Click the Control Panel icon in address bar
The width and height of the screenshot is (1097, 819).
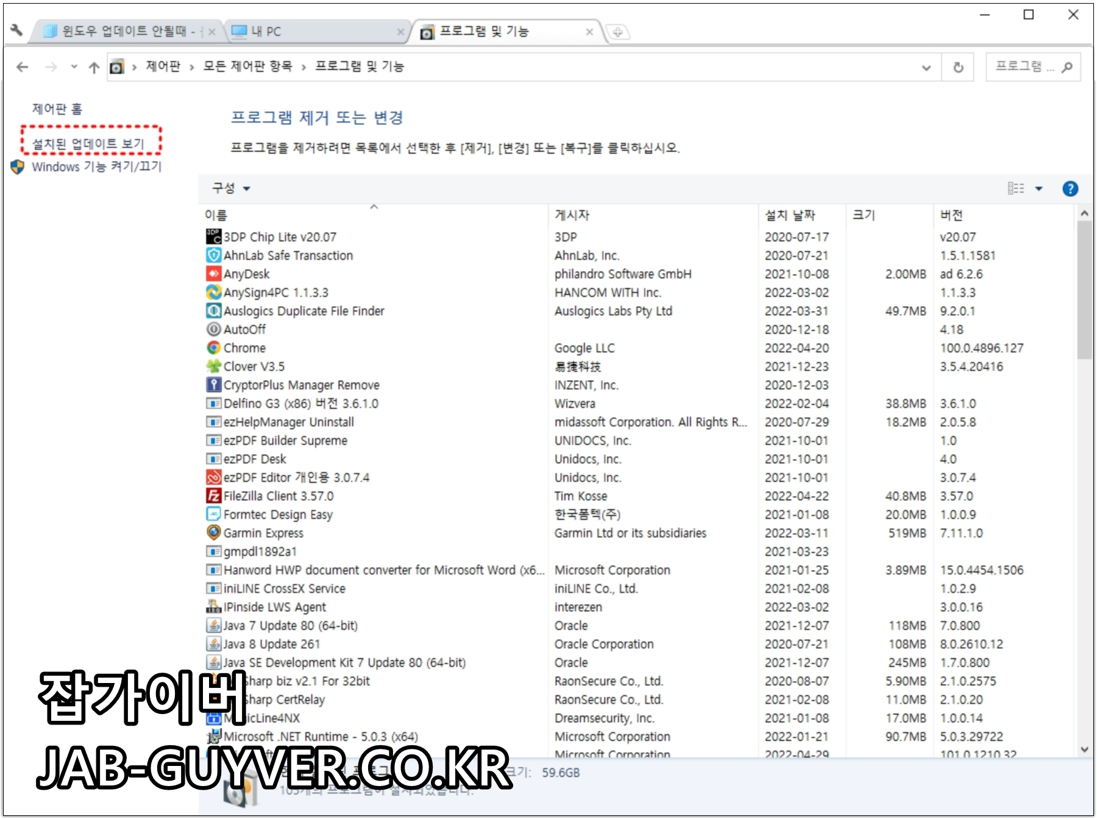117,67
